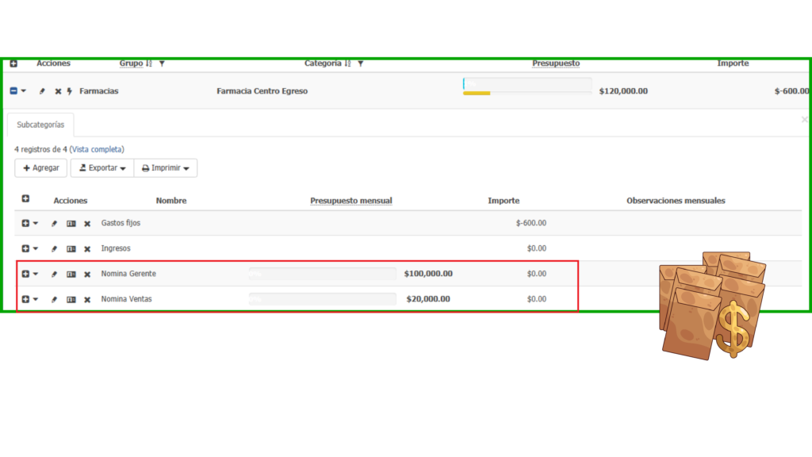Screen dimensions: 812x457
Task: Click the lightning bolt icon in Farmacias row
Action: pos(70,91)
